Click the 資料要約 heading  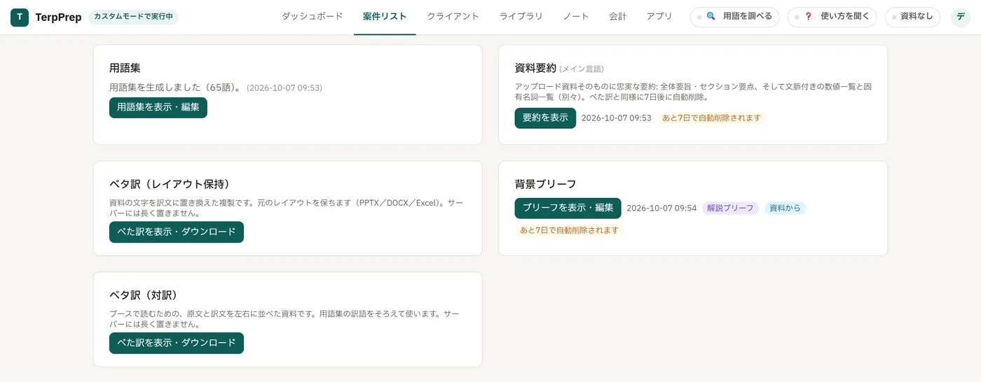click(535, 68)
